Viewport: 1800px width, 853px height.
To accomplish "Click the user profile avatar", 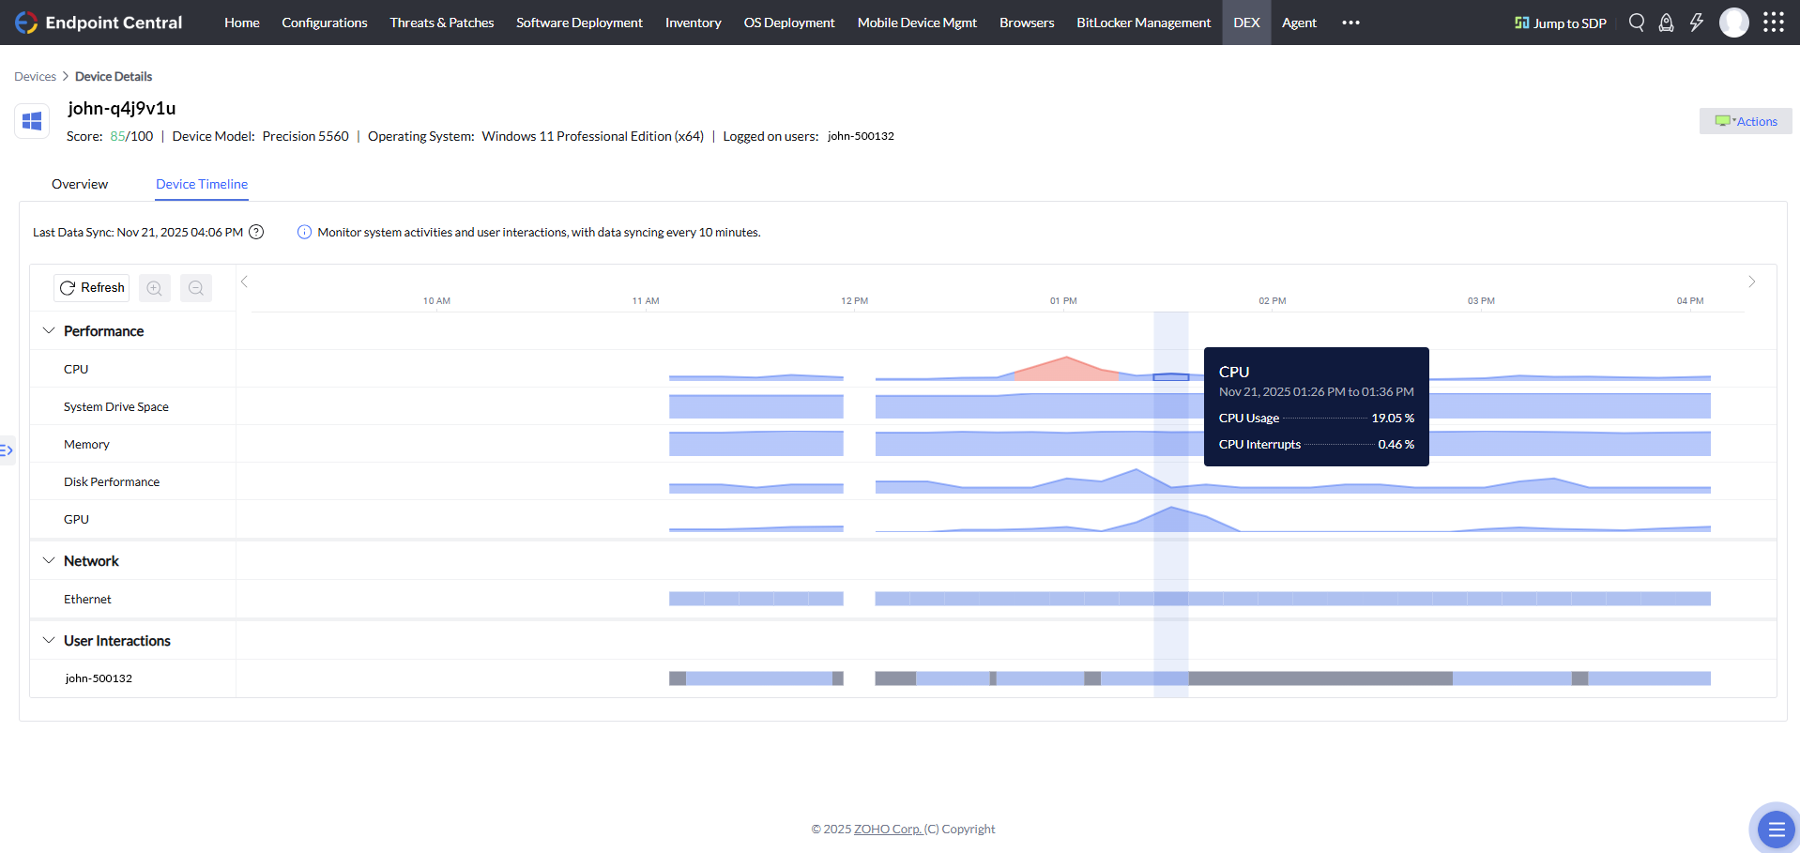I will coord(1733,23).
